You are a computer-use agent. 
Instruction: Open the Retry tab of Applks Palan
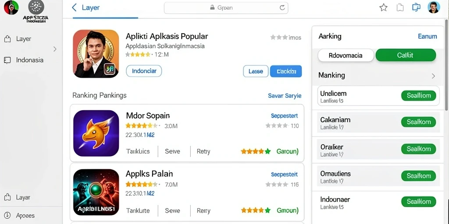pos(203,211)
